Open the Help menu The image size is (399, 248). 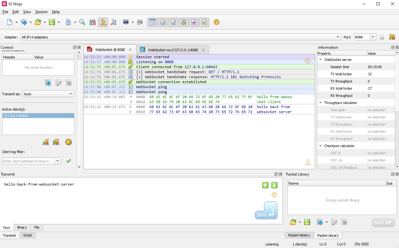(x=56, y=12)
